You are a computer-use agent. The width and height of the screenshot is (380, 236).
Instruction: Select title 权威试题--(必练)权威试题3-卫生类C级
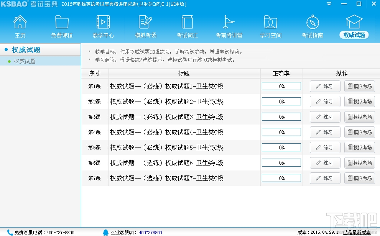(166, 117)
